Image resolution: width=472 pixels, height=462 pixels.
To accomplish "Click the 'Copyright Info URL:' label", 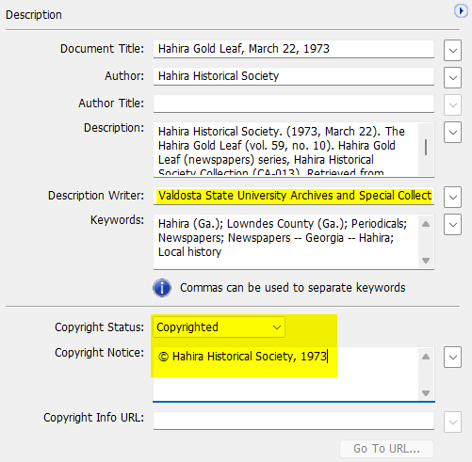I will pos(93,418).
